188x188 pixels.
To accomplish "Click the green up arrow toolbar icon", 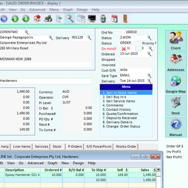I will tap(15, 19).
